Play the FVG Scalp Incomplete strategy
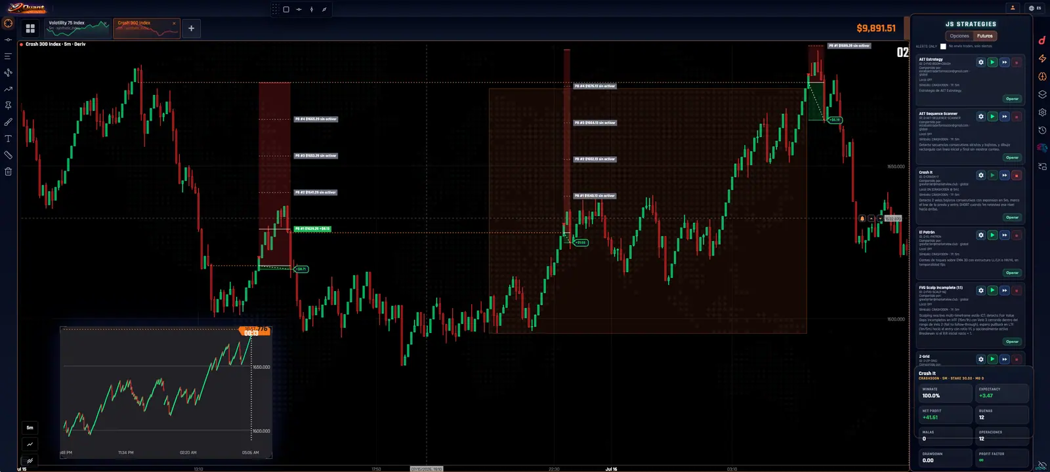Viewport: 1050px width, 472px height. tap(992, 290)
